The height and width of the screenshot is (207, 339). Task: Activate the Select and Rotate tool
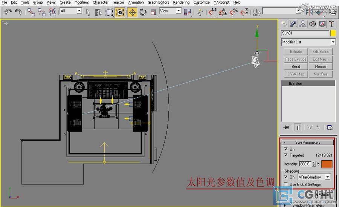coord(143,12)
